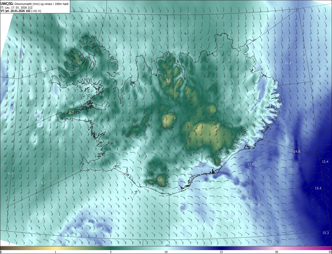Screen dimensions: 332x254
Task: Click the 11.2 value label on the map
Action: click(282, 165)
